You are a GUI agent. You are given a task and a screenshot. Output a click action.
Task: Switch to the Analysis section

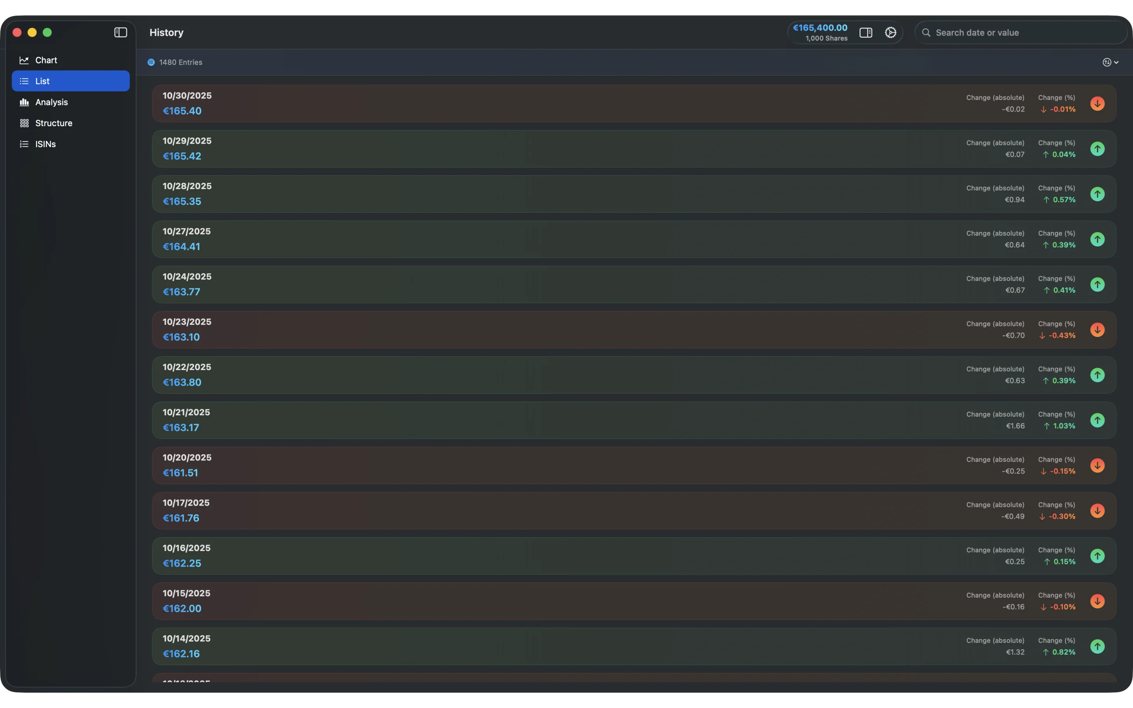coord(51,101)
